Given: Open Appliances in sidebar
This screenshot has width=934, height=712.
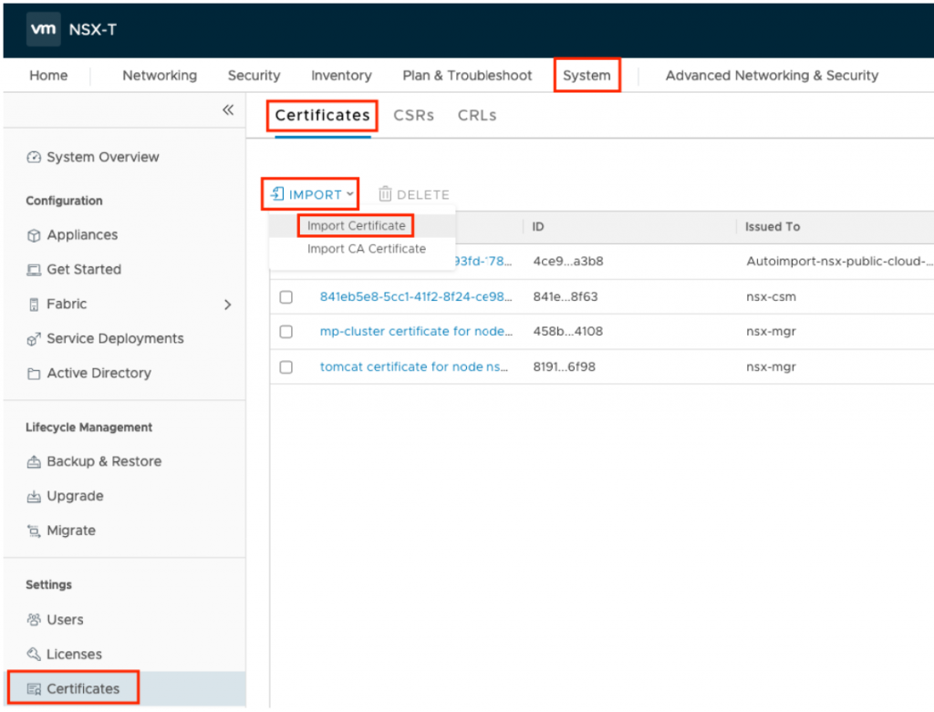Looking at the screenshot, I should point(82,235).
